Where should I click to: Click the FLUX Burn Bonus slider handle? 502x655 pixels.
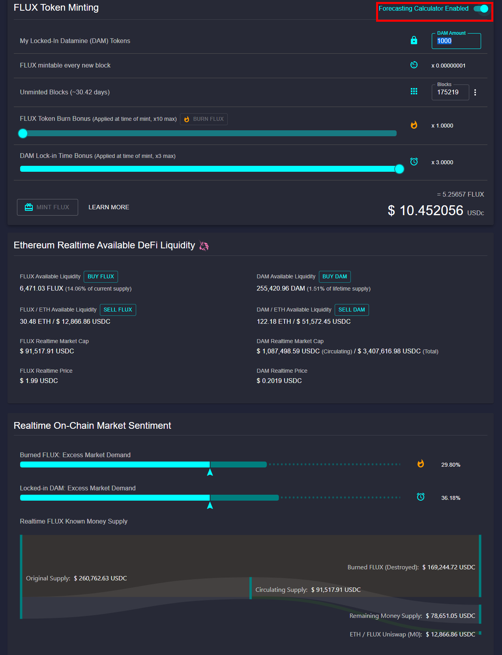click(23, 133)
